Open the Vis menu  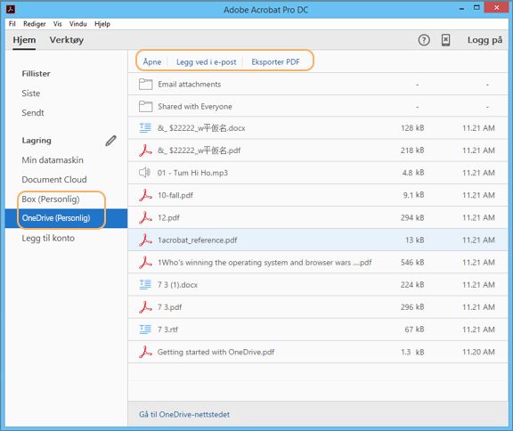coord(58,24)
